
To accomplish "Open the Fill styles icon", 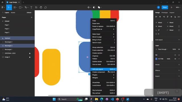I will pos(175,55).
